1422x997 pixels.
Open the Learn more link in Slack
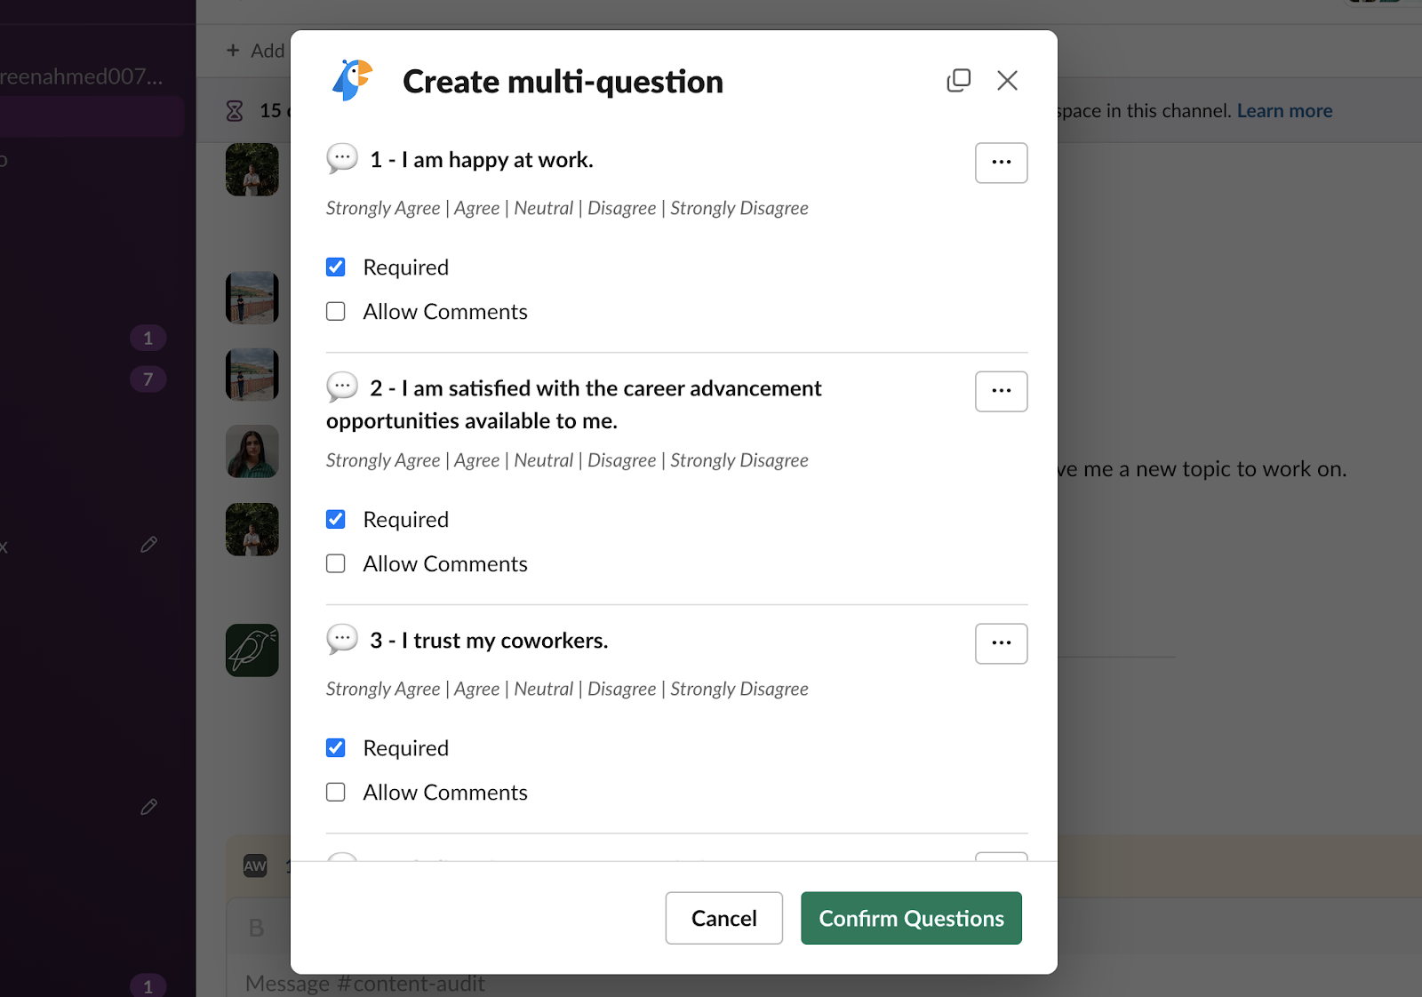tap(1284, 111)
